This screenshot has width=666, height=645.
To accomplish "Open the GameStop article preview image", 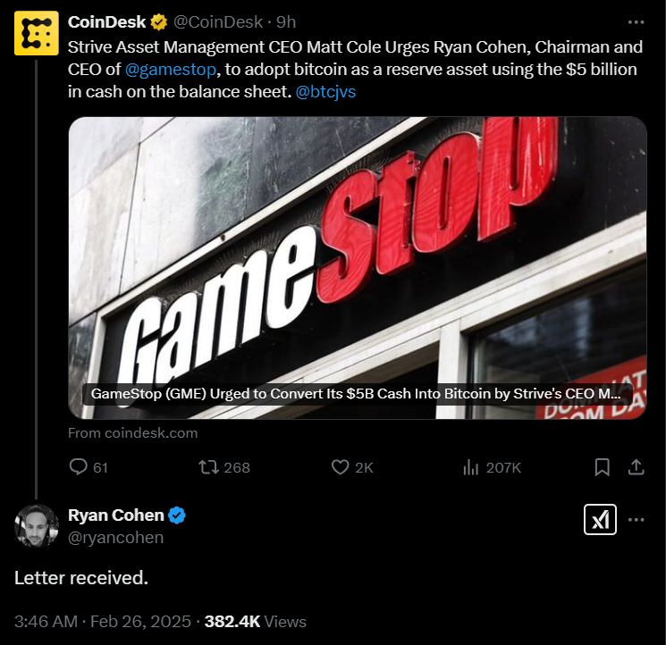I will pyautogui.click(x=358, y=268).
